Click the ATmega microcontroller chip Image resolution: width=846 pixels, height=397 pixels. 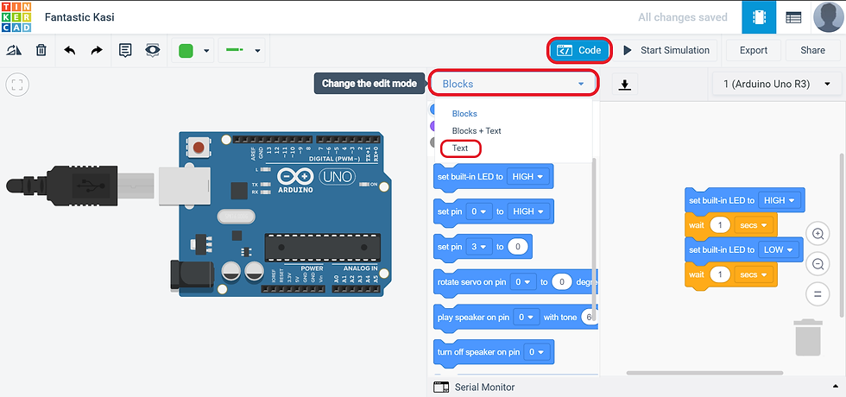[x=322, y=247]
